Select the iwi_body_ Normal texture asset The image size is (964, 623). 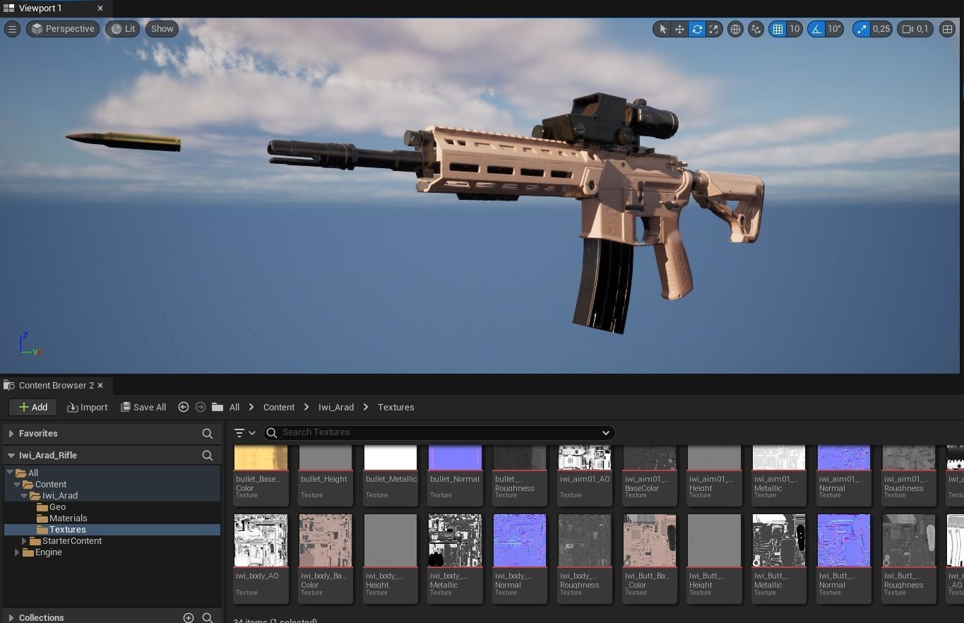[x=520, y=558]
